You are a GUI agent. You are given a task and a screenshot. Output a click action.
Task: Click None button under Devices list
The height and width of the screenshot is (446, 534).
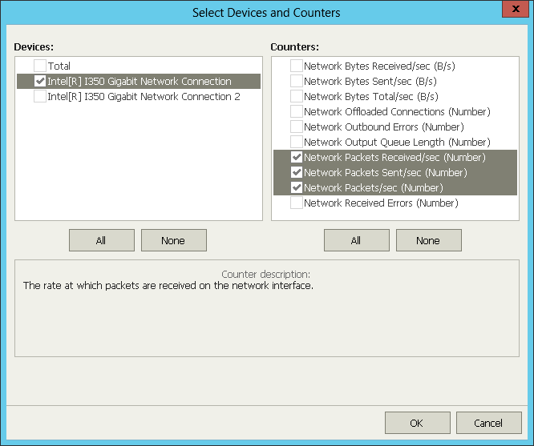[x=174, y=240]
